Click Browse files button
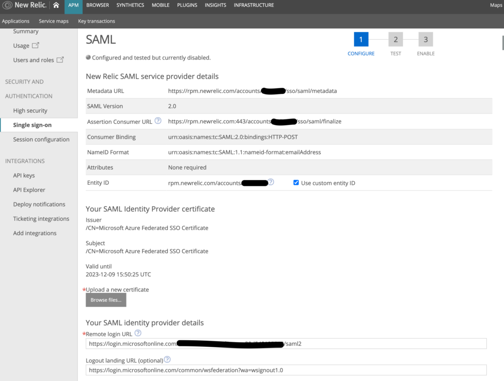The width and height of the screenshot is (504, 381). (x=106, y=300)
